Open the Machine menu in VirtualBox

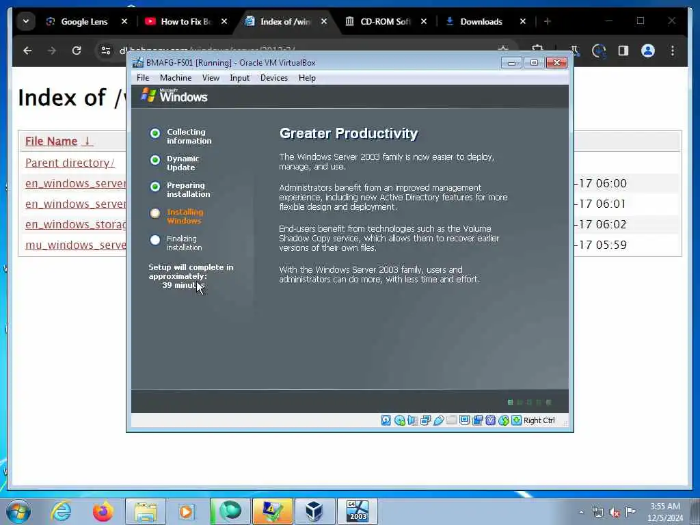[x=176, y=78]
